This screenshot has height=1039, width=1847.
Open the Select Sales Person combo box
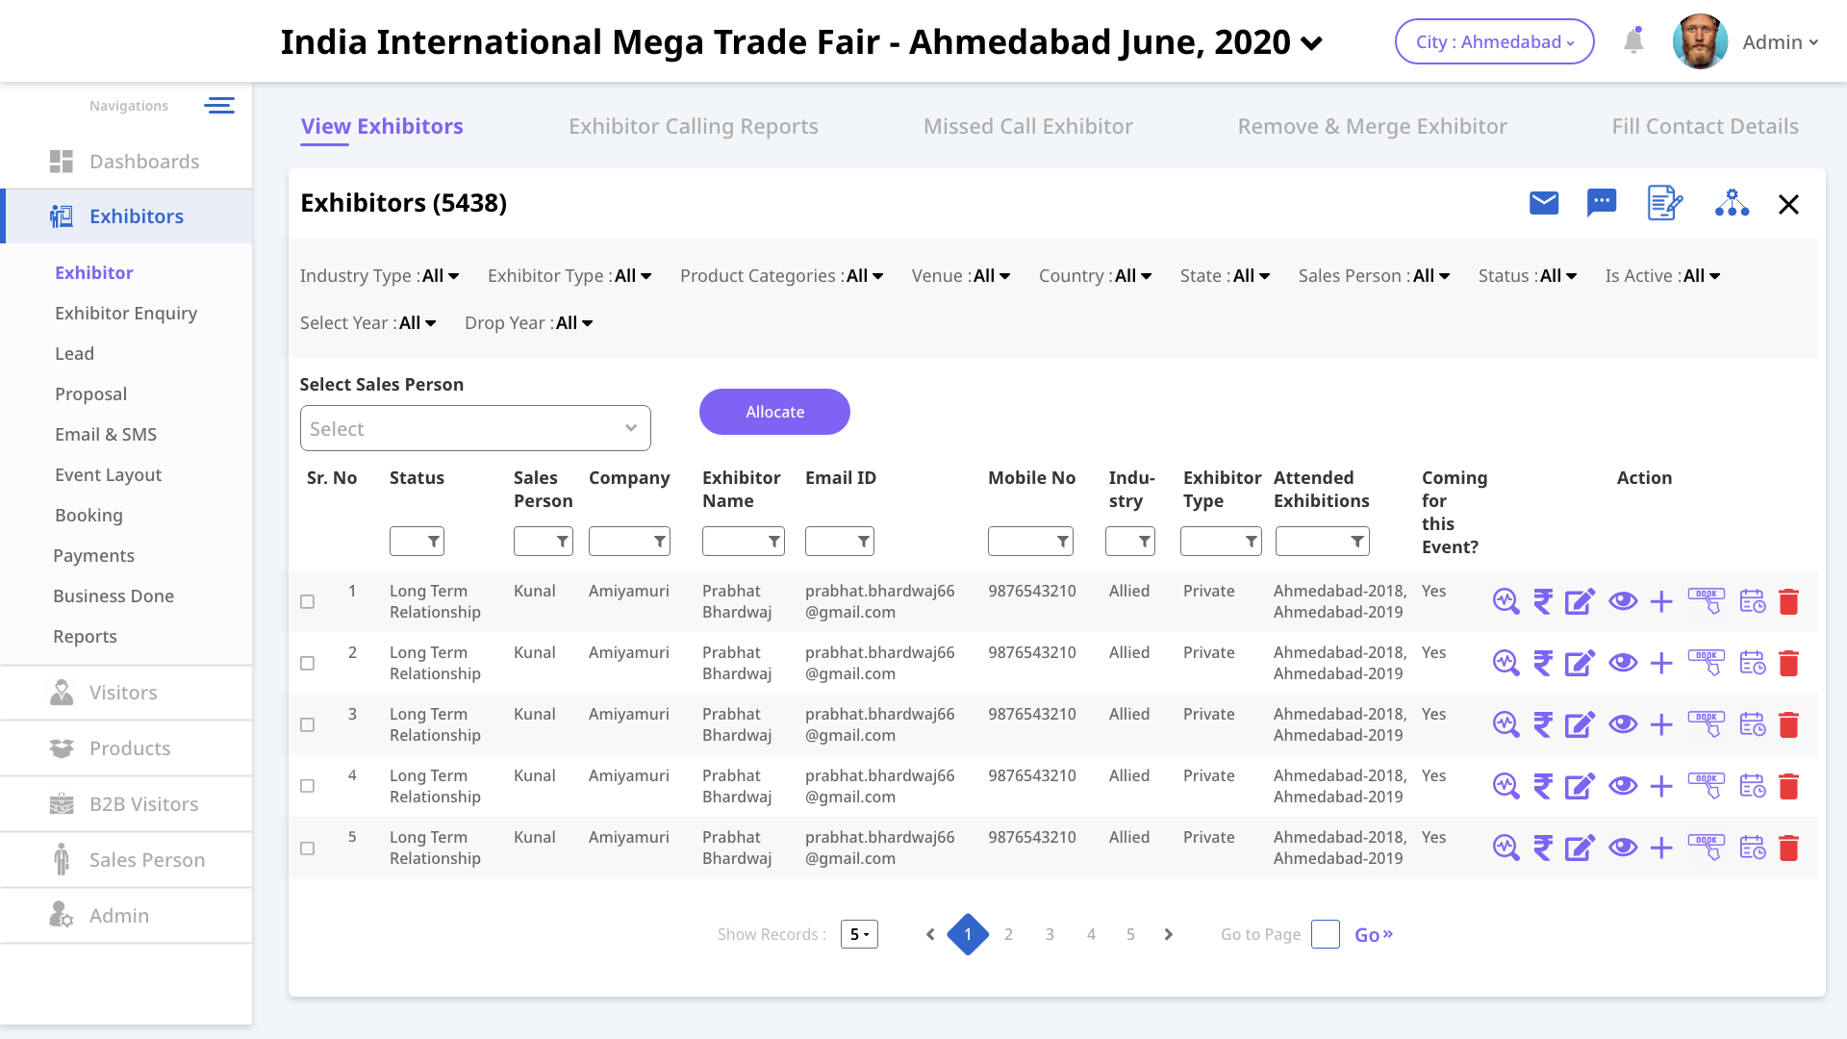[475, 428]
